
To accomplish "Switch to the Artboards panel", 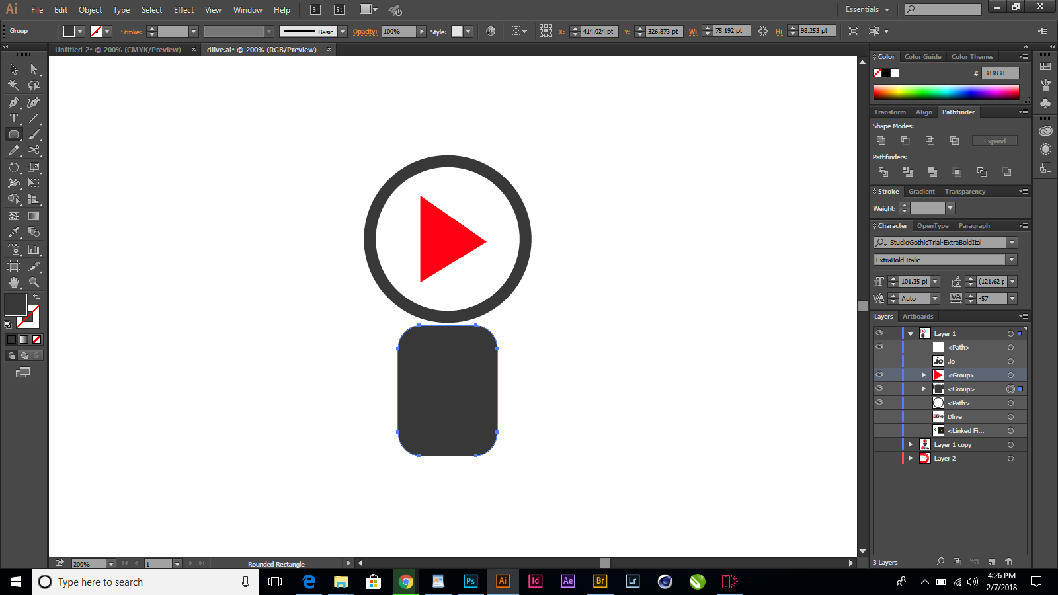I will point(918,317).
